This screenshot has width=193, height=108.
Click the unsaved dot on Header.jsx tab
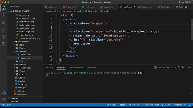coord(134,7)
